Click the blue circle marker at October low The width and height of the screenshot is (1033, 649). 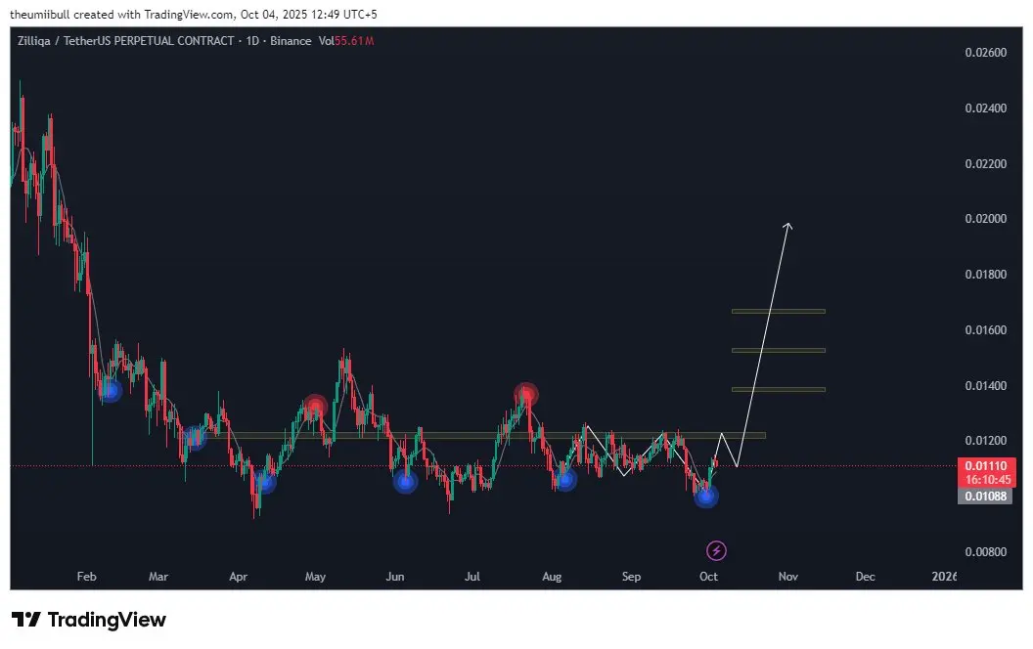coord(706,497)
